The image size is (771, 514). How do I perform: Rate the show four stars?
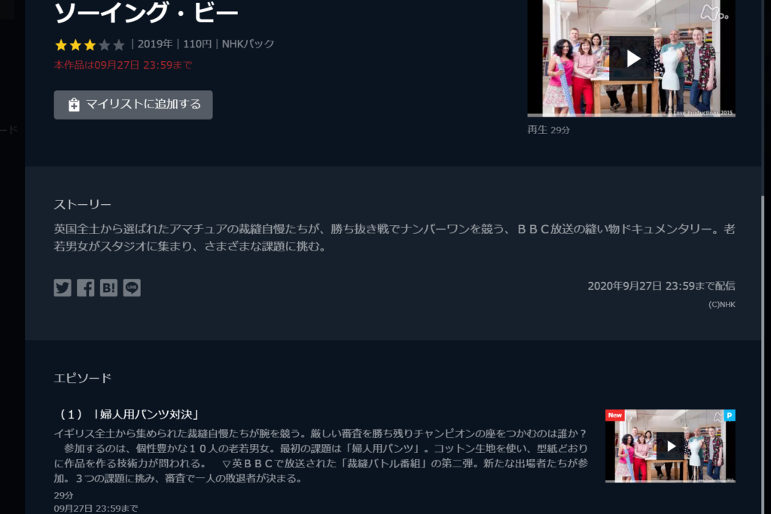[x=104, y=44]
